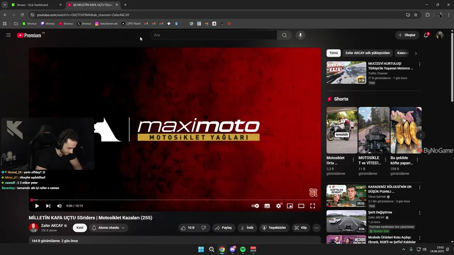454x255 pixels.
Task: Open the YouTube hamburger guide menu
Action: pyautogui.click(x=9, y=35)
